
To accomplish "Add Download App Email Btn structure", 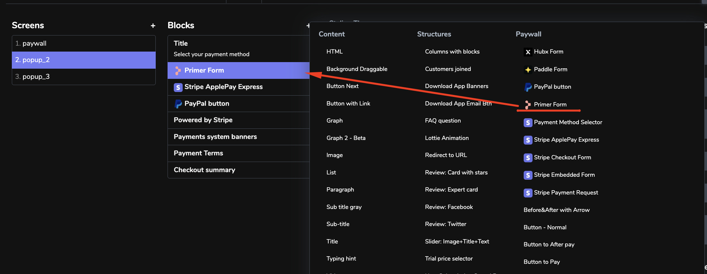I will coord(458,103).
